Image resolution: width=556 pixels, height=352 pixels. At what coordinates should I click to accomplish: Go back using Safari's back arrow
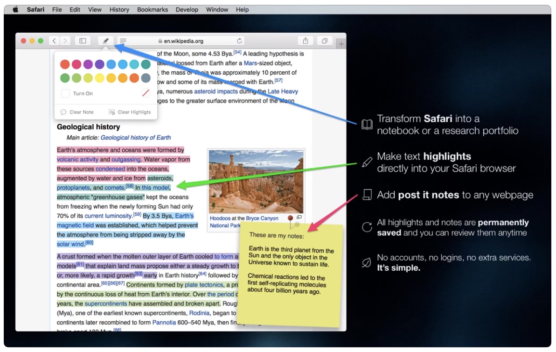coord(54,41)
